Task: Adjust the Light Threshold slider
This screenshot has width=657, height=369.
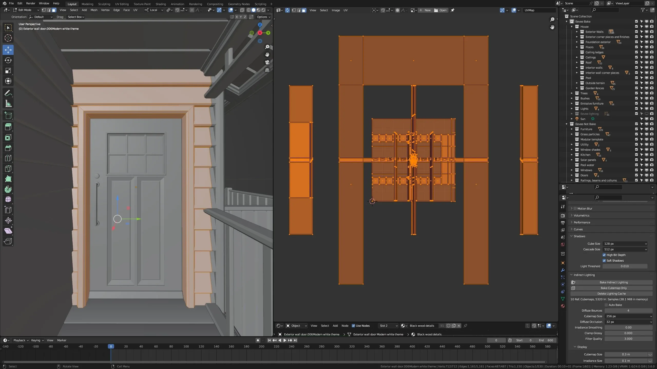Action: click(625, 266)
